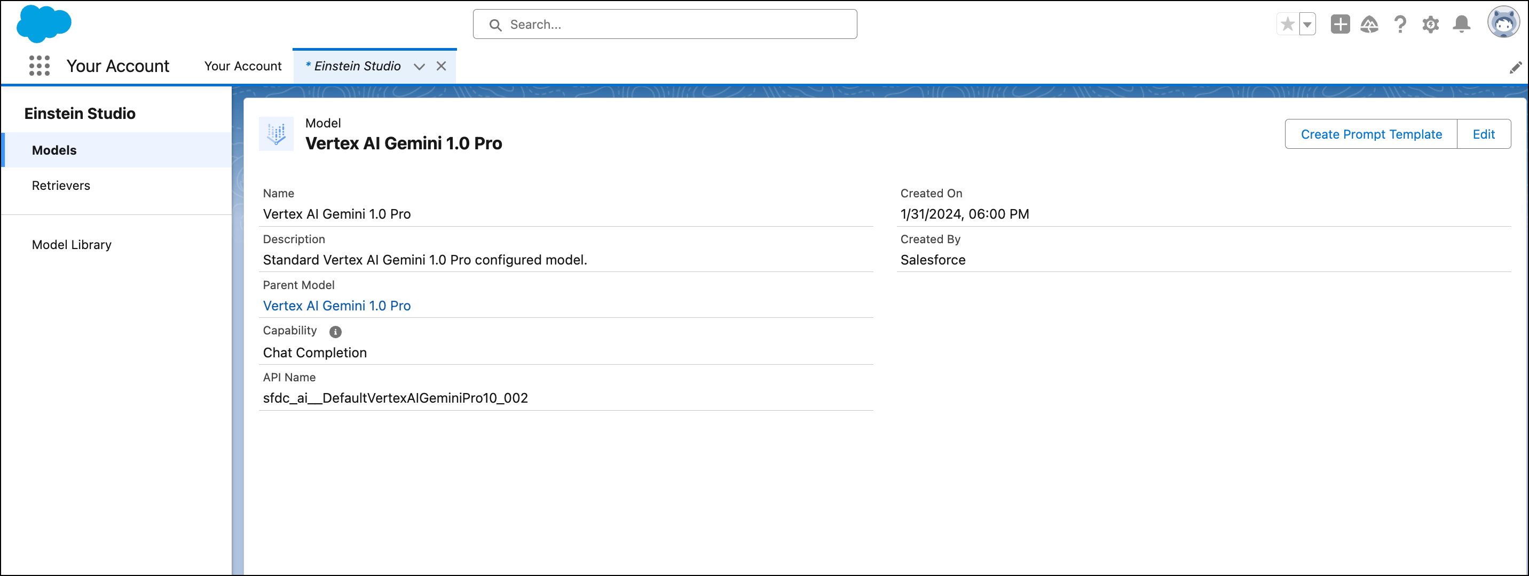Click the Salesforce cloud logo
Screen dimensions: 1529x576
(x=44, y=23)
